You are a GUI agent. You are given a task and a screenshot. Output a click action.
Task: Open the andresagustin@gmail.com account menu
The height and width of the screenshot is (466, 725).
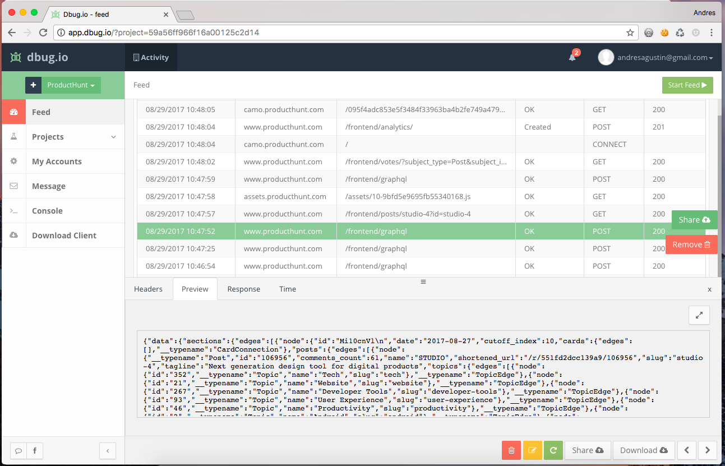click(x=665, y=57)
